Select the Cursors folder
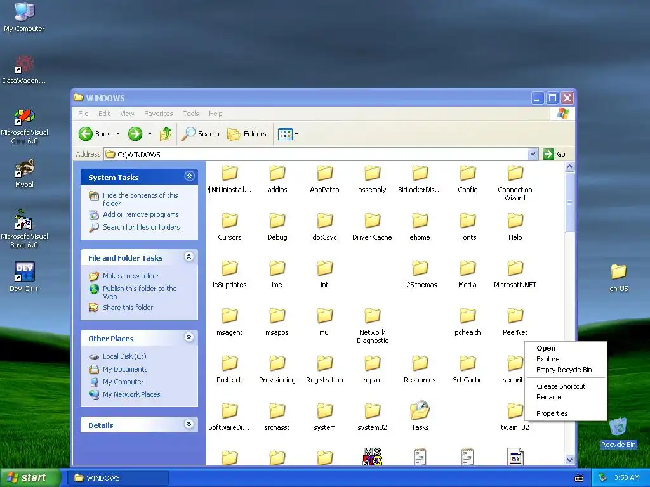This screenshot has height=487, width=650. [x=230, y=226]
